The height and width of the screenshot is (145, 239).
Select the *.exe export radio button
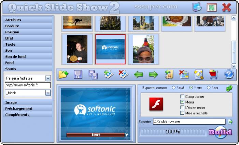tap(191, 88)
